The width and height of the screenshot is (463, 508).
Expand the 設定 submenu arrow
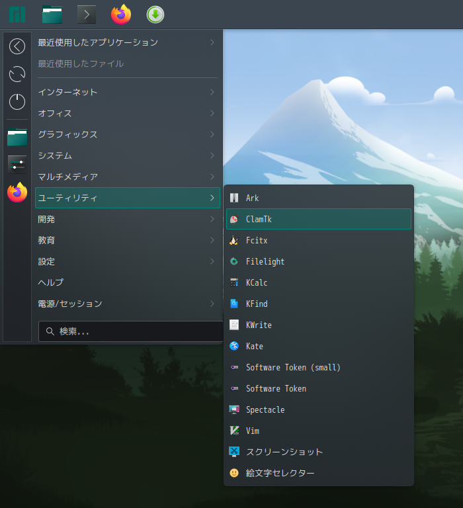212,261
